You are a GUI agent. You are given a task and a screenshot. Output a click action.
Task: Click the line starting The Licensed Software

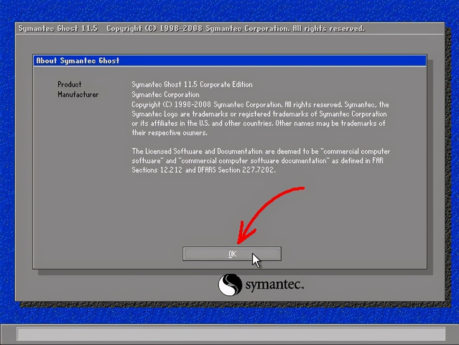click(260, 151)
